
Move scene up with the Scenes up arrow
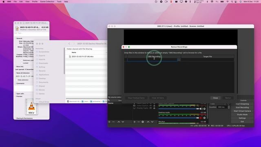click(x=119, y=122)
